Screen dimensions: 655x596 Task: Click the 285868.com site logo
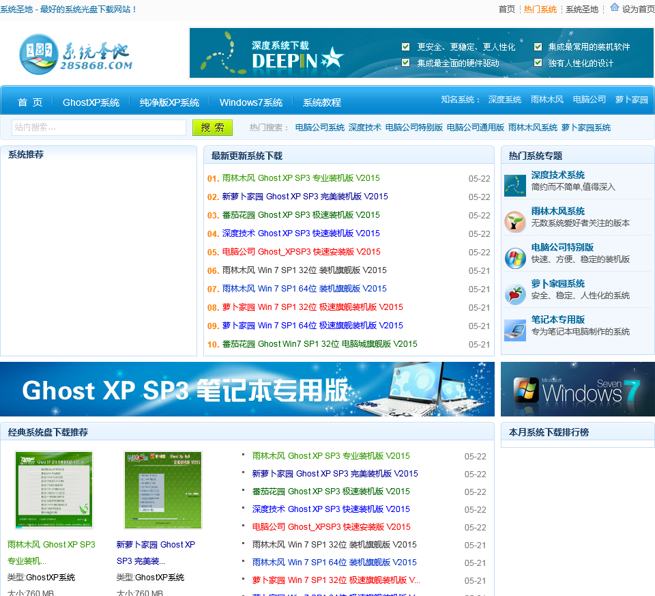tap(76, 55)
